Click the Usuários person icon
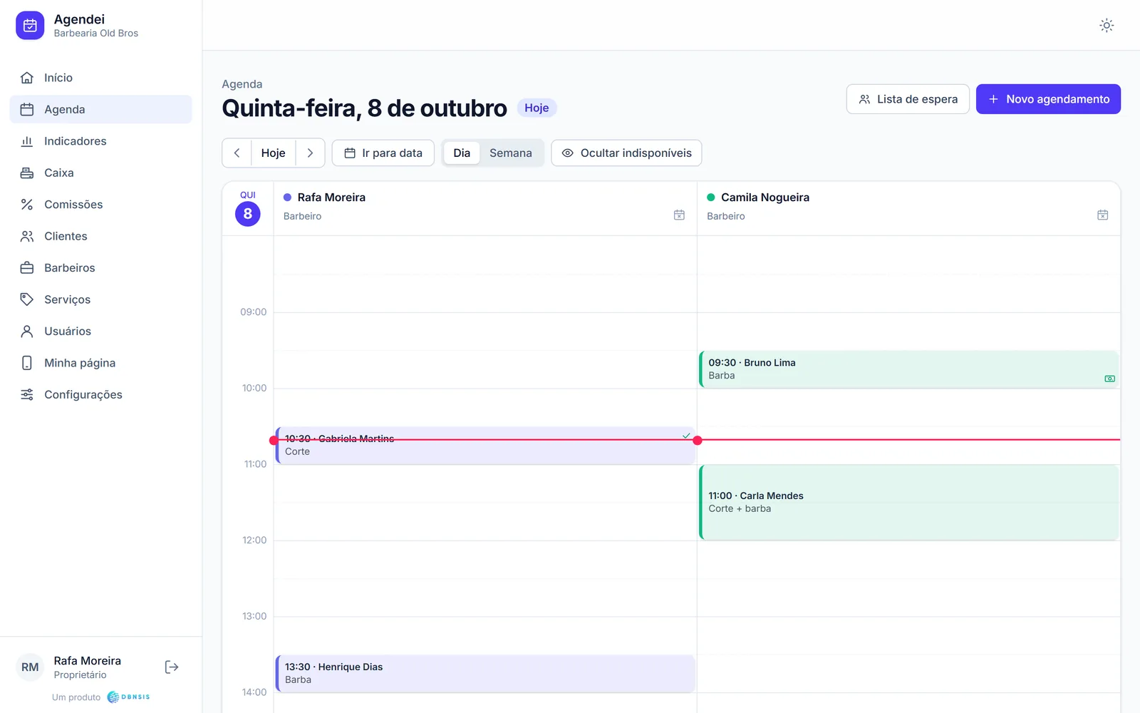1140x713 pixels. (x=27, y=332)
